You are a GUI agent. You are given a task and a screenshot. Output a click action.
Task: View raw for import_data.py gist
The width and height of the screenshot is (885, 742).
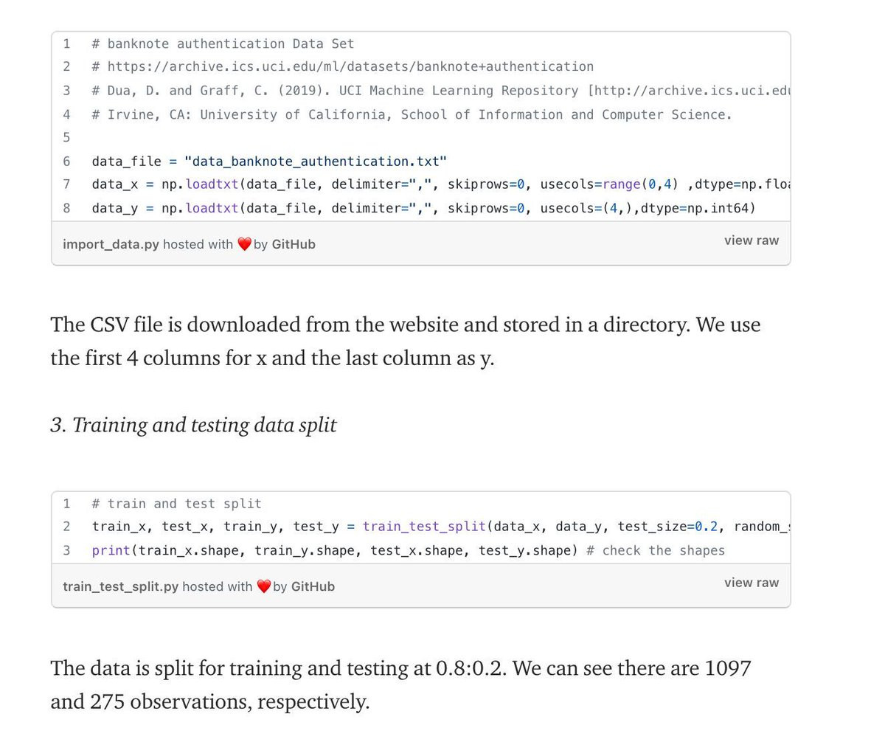point(751,240)
